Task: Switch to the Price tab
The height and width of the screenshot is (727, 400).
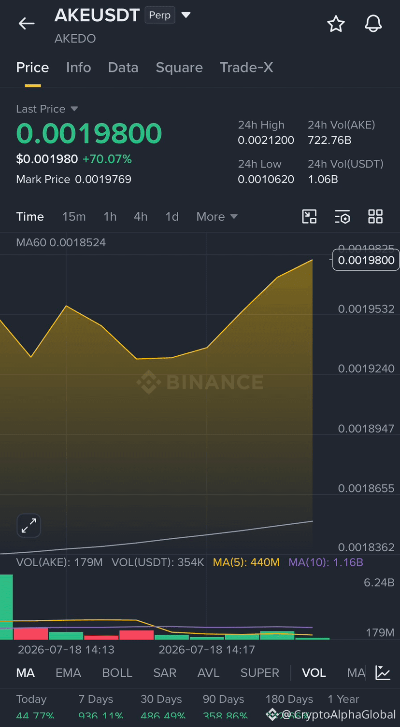Action: tap(32, 68)
